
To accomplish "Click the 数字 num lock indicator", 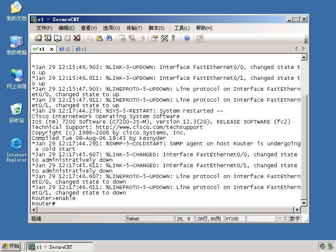I will (x=295, y=219).
